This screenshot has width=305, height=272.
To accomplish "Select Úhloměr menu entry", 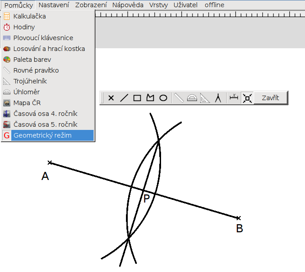I will point(48,92).
